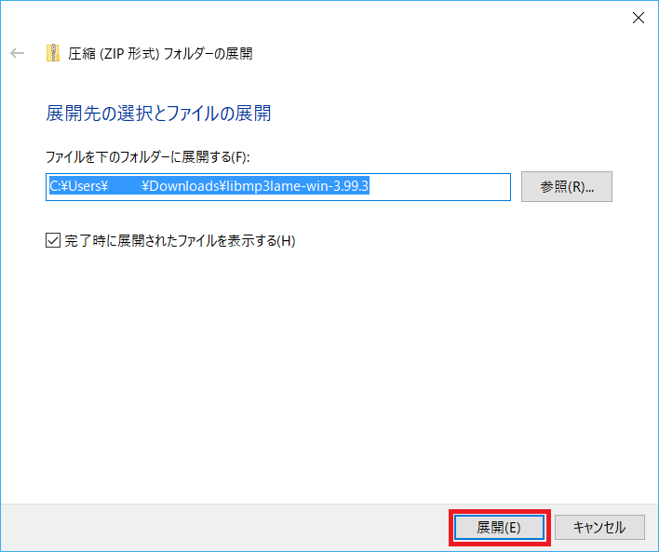This screenshot has height=552, width=659.
Task: Click the 圧縮 (ZIP 形式) フォルダーの展開 title text
Action: pyautogui.click(x=160, y=53)
